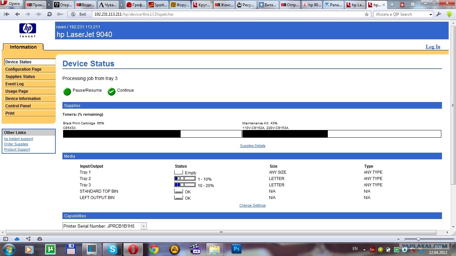Open uTorrent from the taskbar
Viewport: 456px width, 256px height.
click(50, 249)
